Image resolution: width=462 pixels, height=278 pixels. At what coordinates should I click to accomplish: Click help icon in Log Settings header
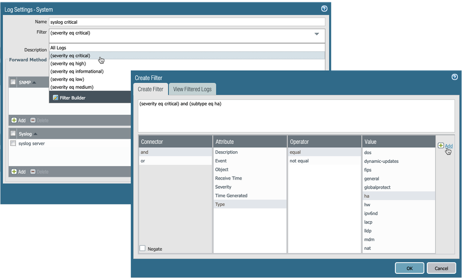(x=324, y=8)
